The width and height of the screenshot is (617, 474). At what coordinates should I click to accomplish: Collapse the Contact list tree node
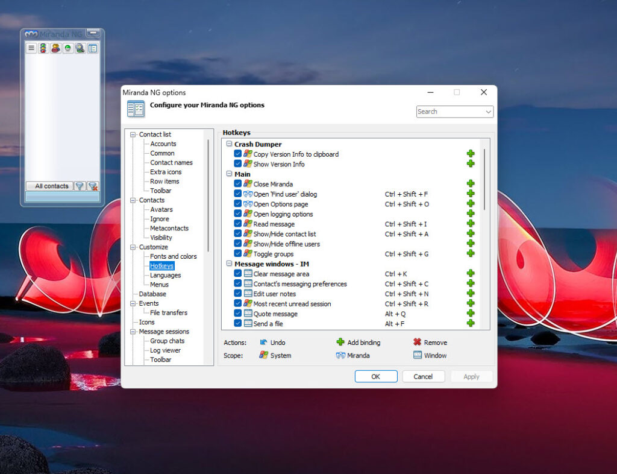tap(133, 134)
